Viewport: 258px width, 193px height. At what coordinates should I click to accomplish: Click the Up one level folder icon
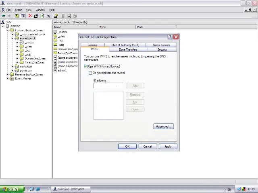(17, 16)
